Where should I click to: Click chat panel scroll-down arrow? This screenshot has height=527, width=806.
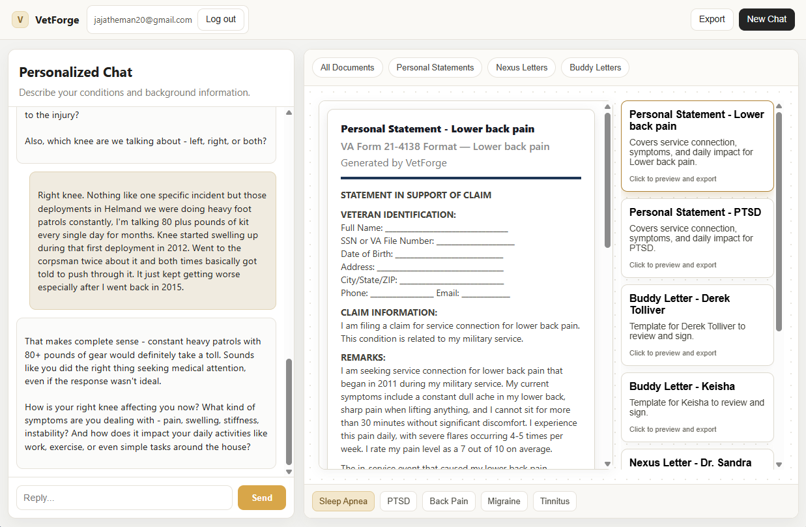(289, 472)
